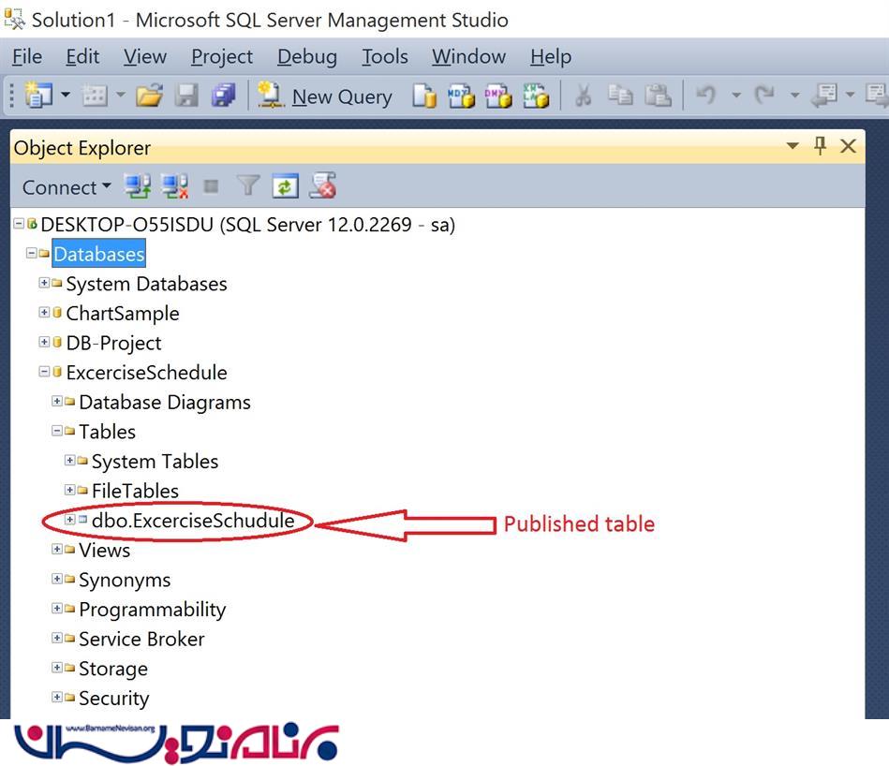The width and height of the screenshot is (889, 766).
Task: Click the Paste clipboard icon
Action: tap(658, 96)
